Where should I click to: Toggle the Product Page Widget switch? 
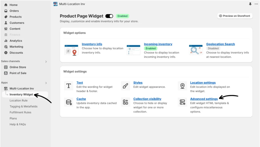[109, 16]
